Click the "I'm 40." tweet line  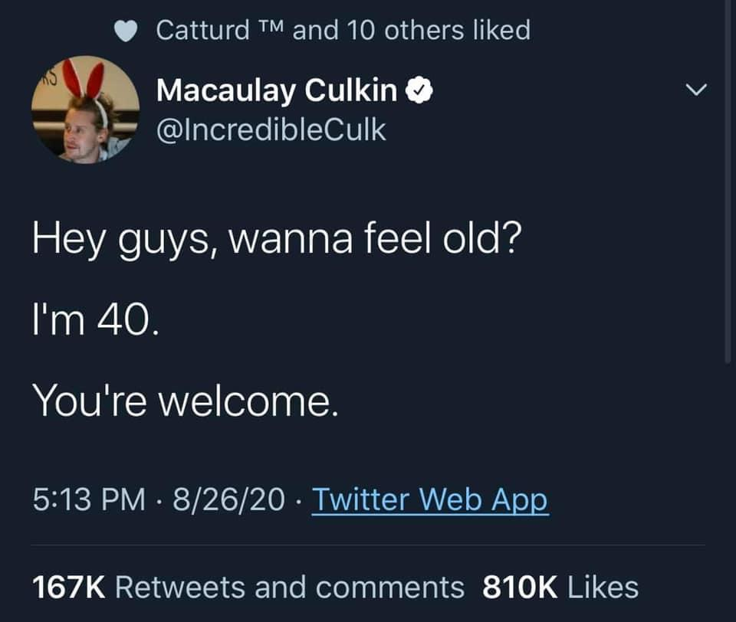pos(96,319)
